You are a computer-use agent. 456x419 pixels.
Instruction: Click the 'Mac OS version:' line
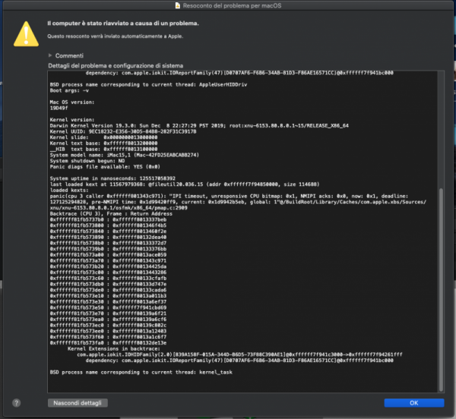coord(72,102)
